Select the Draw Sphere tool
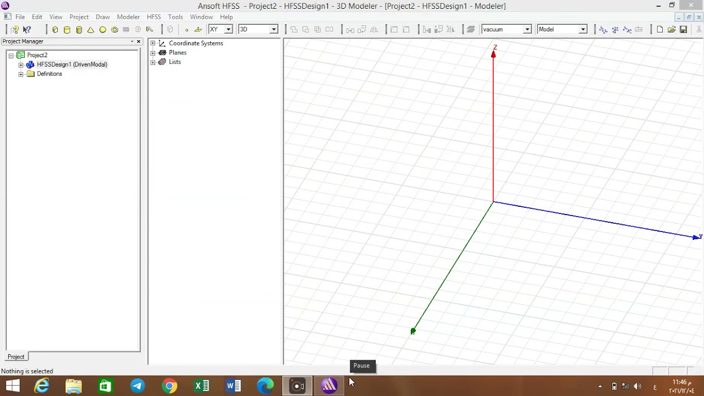The image size is (704, 396). click(103, 30)
